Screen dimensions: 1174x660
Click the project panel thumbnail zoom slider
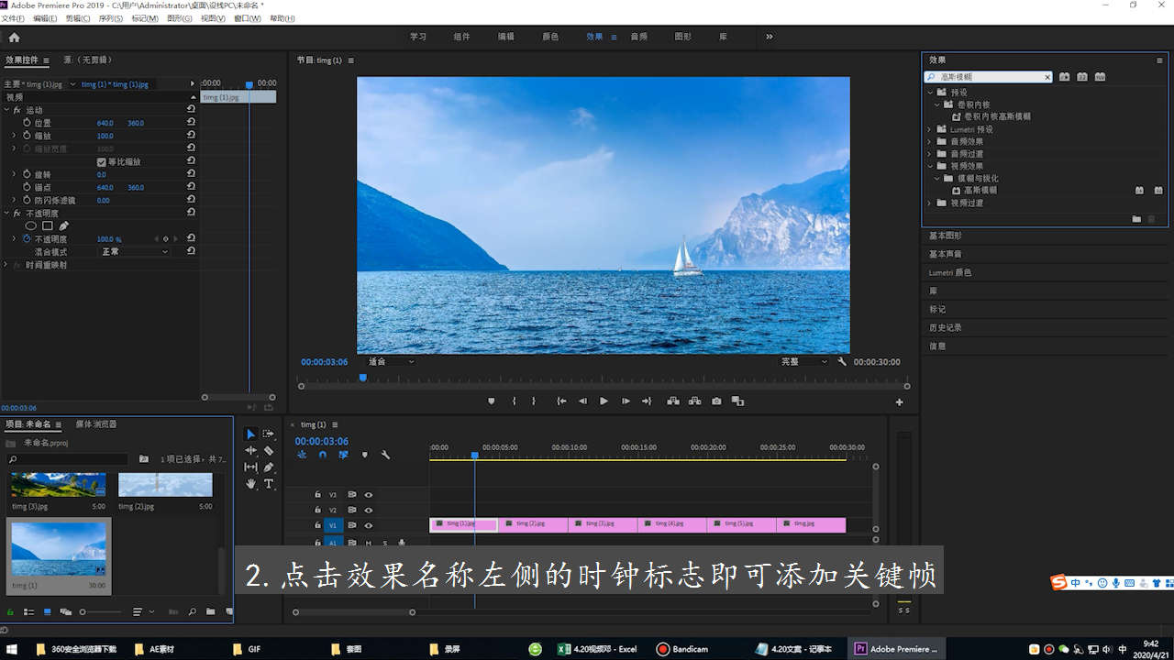(101, 611)
